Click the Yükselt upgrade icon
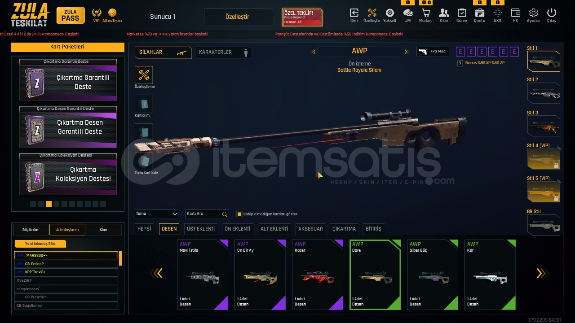This screenshot has height=323, width=575. click(389, 13)
